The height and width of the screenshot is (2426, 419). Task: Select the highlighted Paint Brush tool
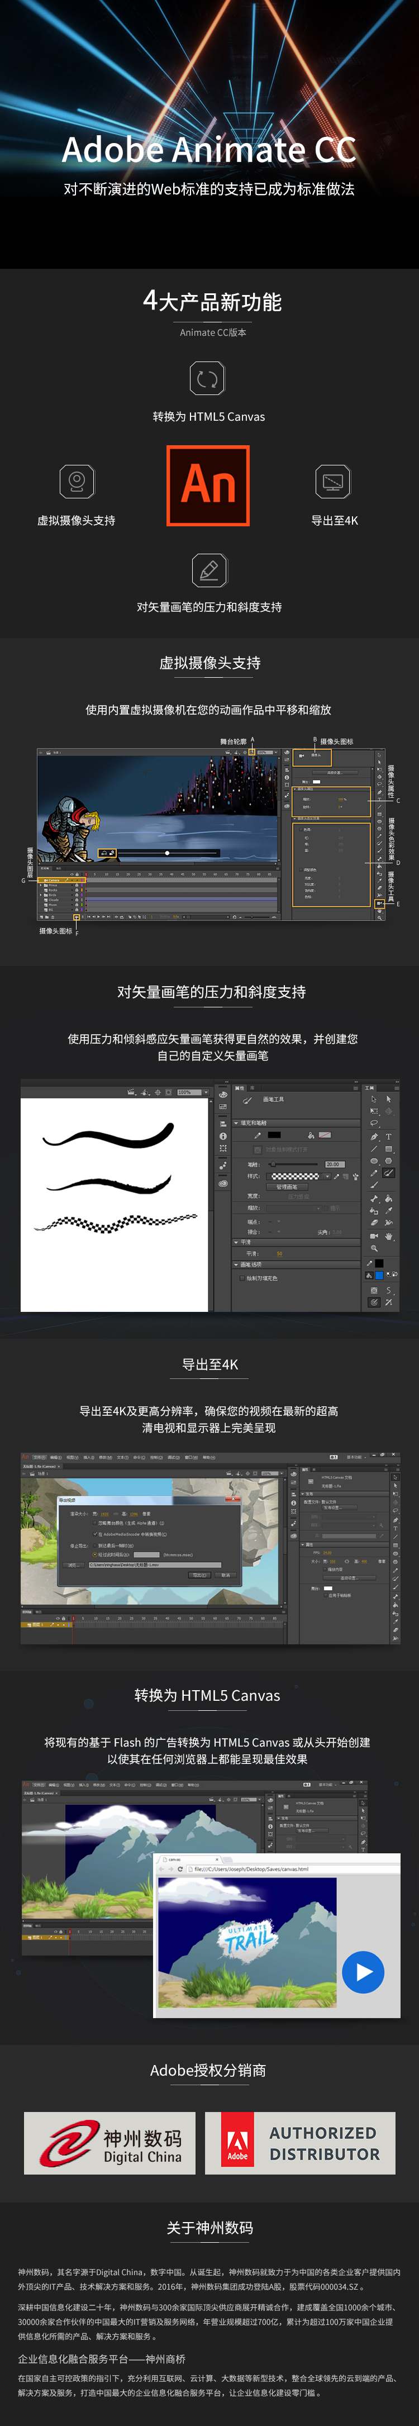pos(388,1173)
